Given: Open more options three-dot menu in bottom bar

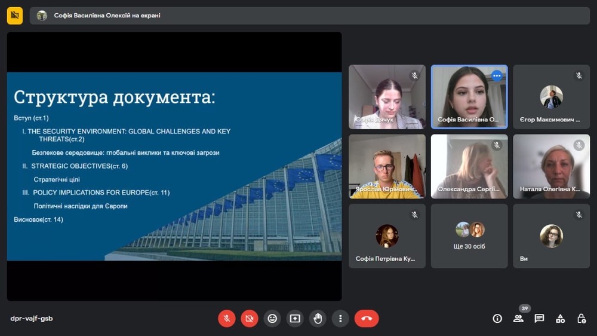Looking at the screenshot, I should point(340,319).
